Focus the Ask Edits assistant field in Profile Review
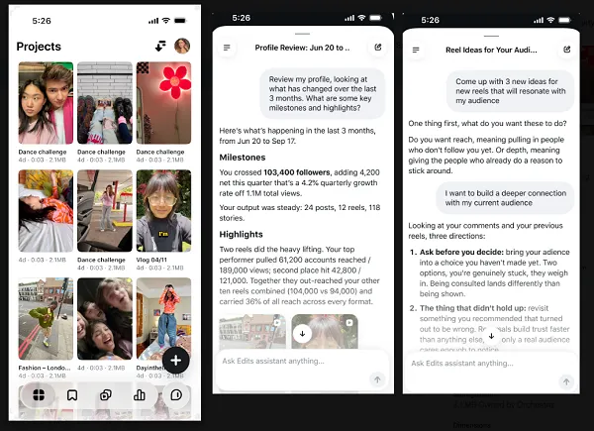 [x=303, y=370]
